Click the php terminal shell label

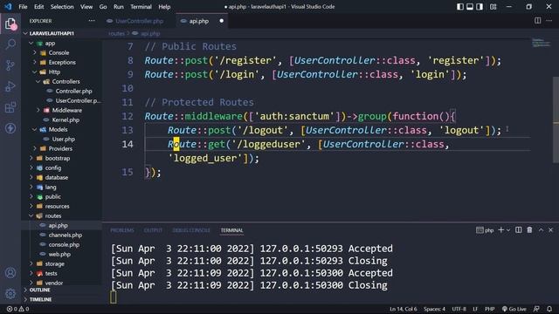point(485,230)
